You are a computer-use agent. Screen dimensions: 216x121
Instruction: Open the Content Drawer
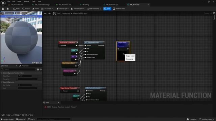[7, 119]
